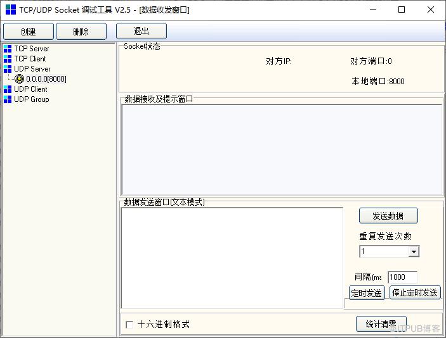Screen dimensions: 446x338
Task: Click the UDP Client tree icon
Action: pyautogui.click(x=8, y=89)
